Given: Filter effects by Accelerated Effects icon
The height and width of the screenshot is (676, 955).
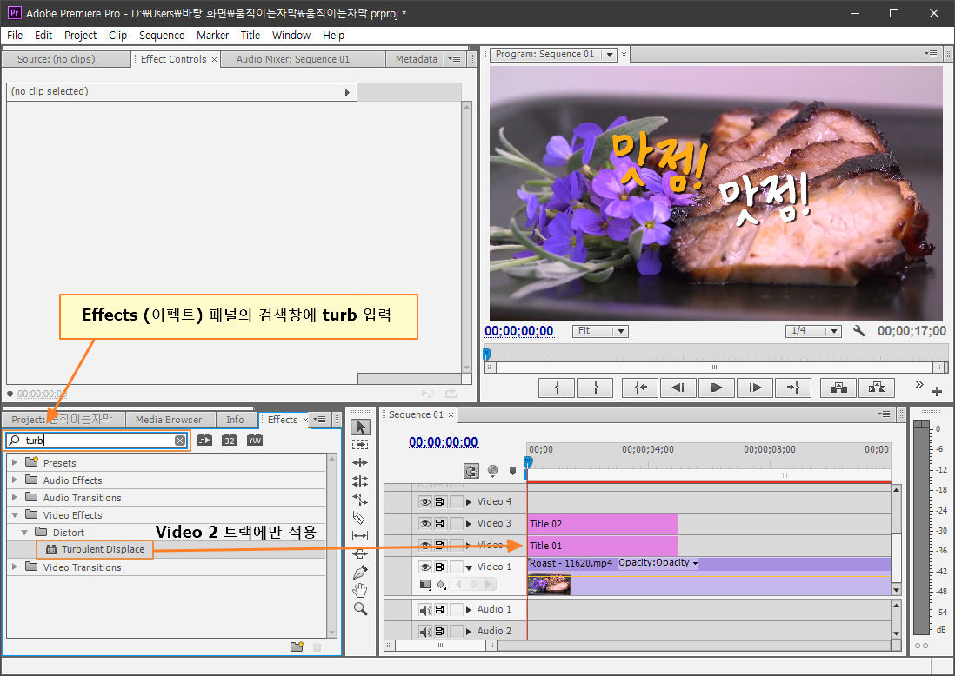Looking at the screenshot, I should 204,440.
